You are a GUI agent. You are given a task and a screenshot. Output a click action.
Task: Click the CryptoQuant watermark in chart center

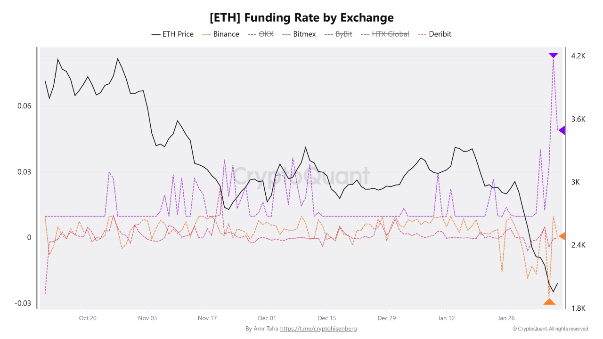pos(301,176)
